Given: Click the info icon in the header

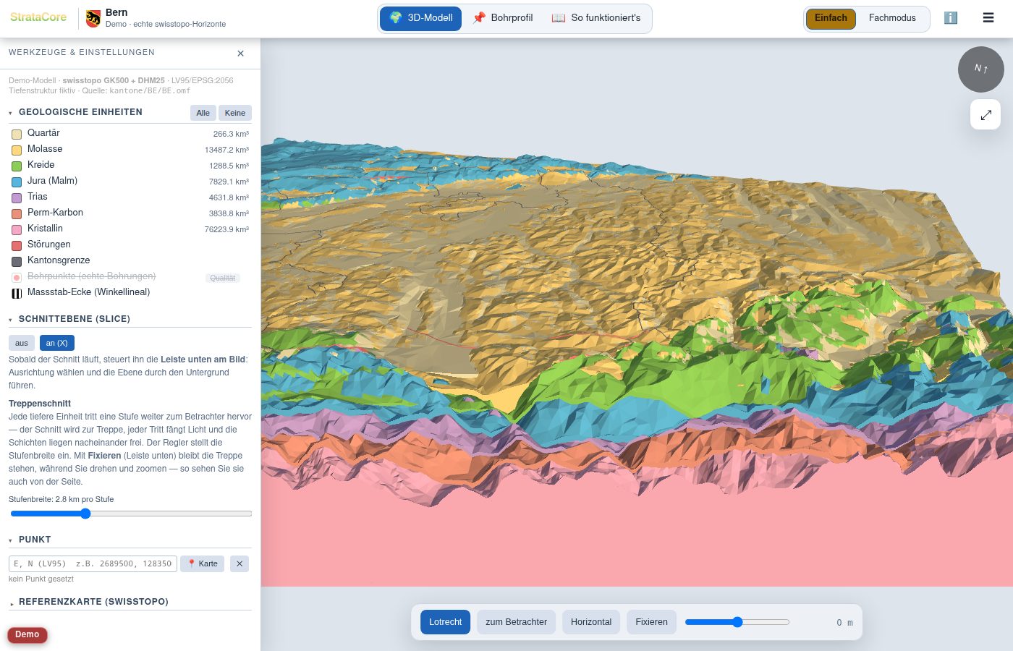Looking at the screenshot, I should [951, 18].
